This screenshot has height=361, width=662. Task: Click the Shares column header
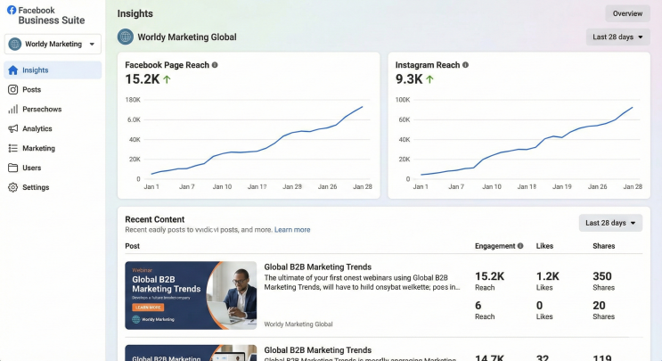tap(603, 246)
